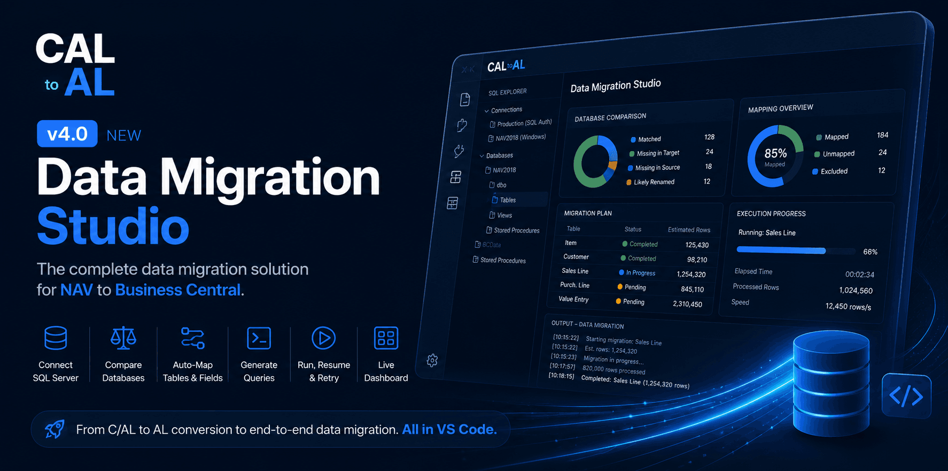
Task: Click the OUTPUT - DATA MIGRATION panel header
Action: [587, 325]
